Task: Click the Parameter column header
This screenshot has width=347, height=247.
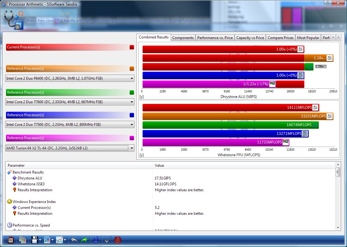Action: point(79,165)
